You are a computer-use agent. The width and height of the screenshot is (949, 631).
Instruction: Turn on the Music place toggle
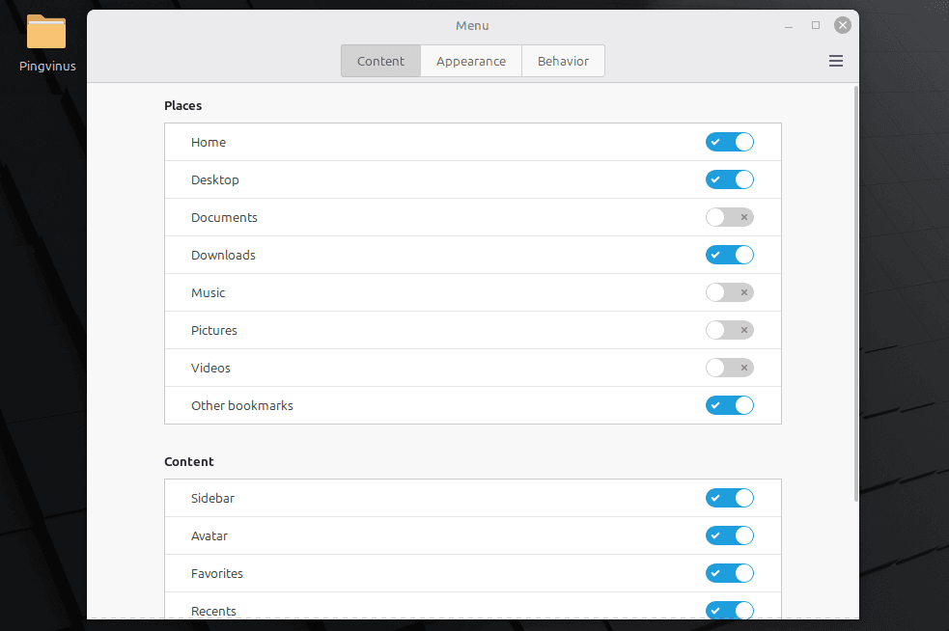pyautogui.click(x=729, y=292)
